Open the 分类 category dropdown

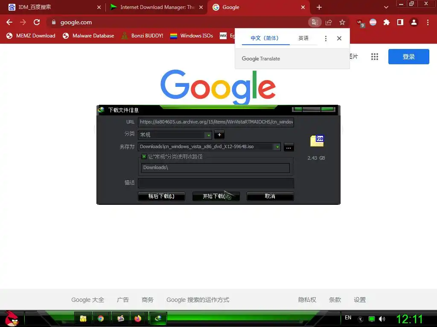[x=175, y=135]
